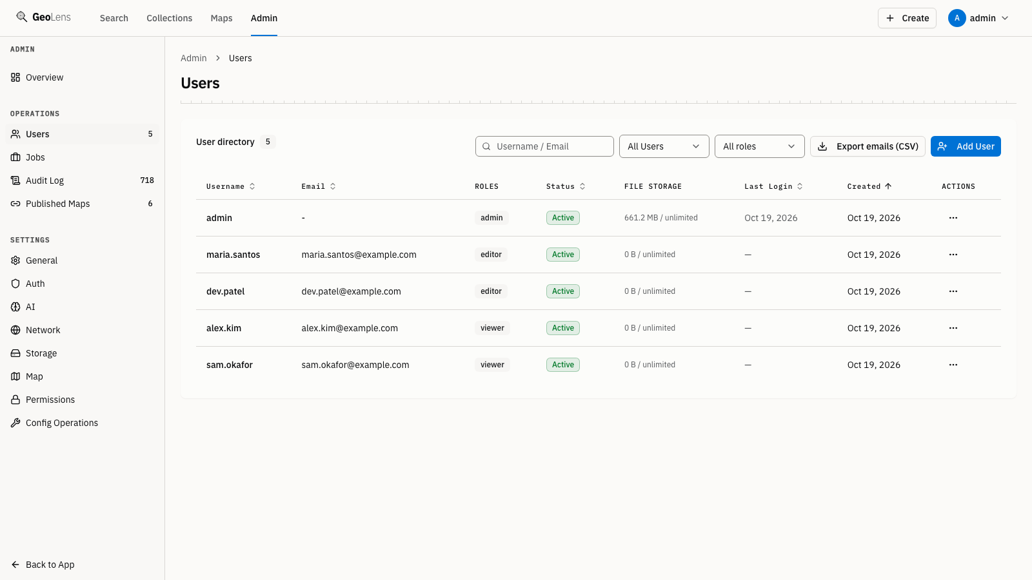1032x580 pixels.
Task: Click maria.santos@example.com email cell
Action: point(359,255)
